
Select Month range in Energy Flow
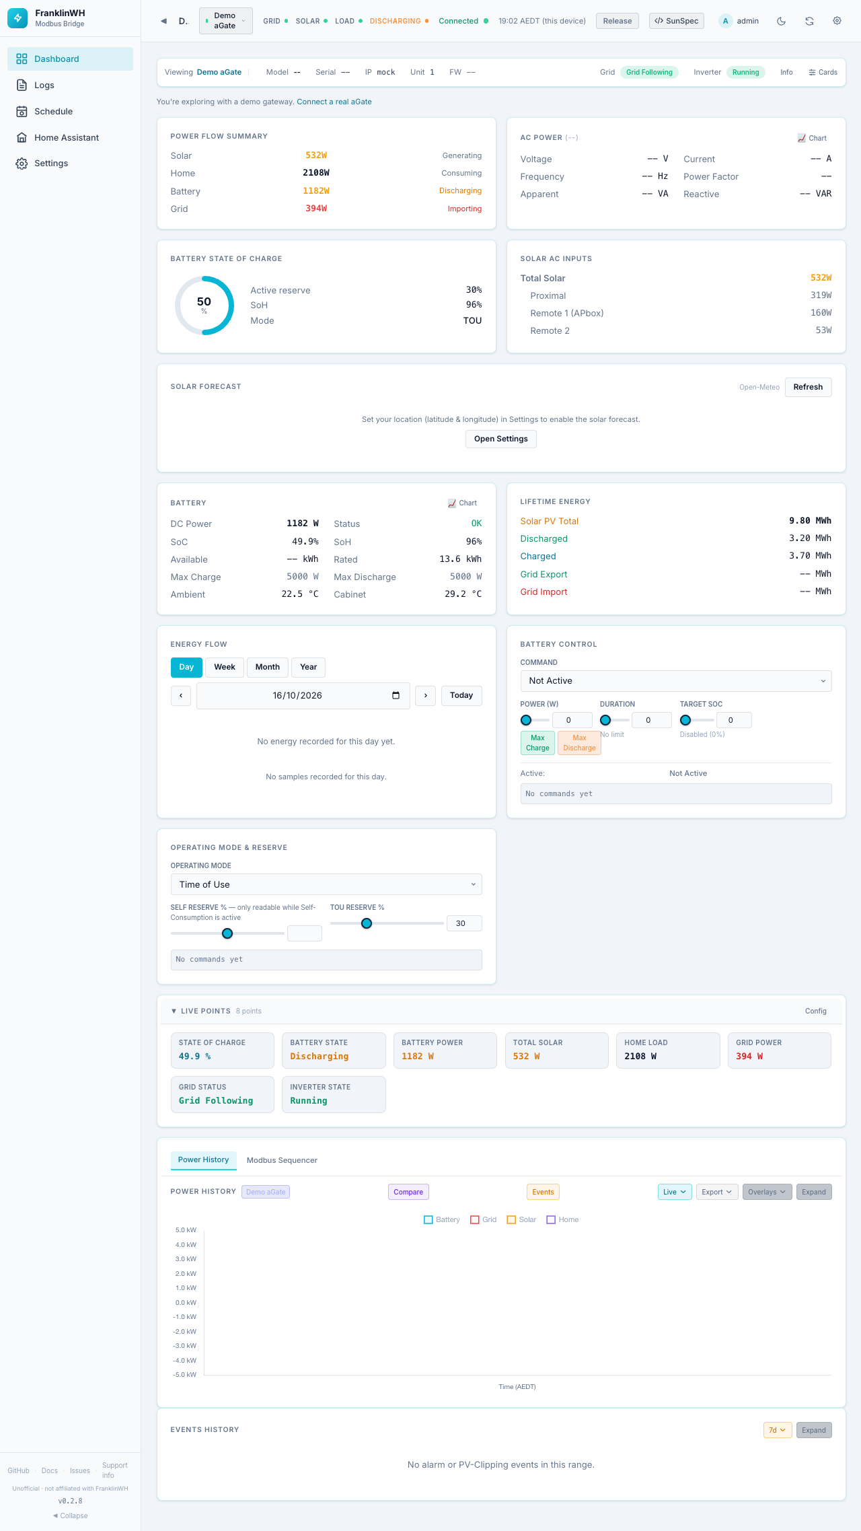point(268,667)
